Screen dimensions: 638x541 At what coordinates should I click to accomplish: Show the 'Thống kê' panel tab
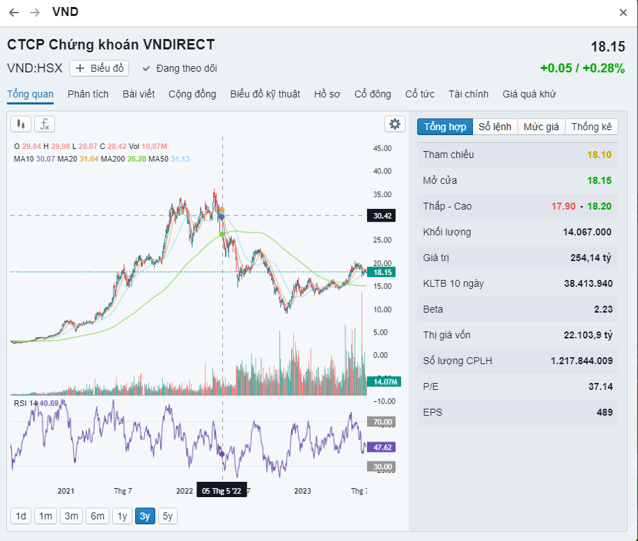(x=591, y=127)
